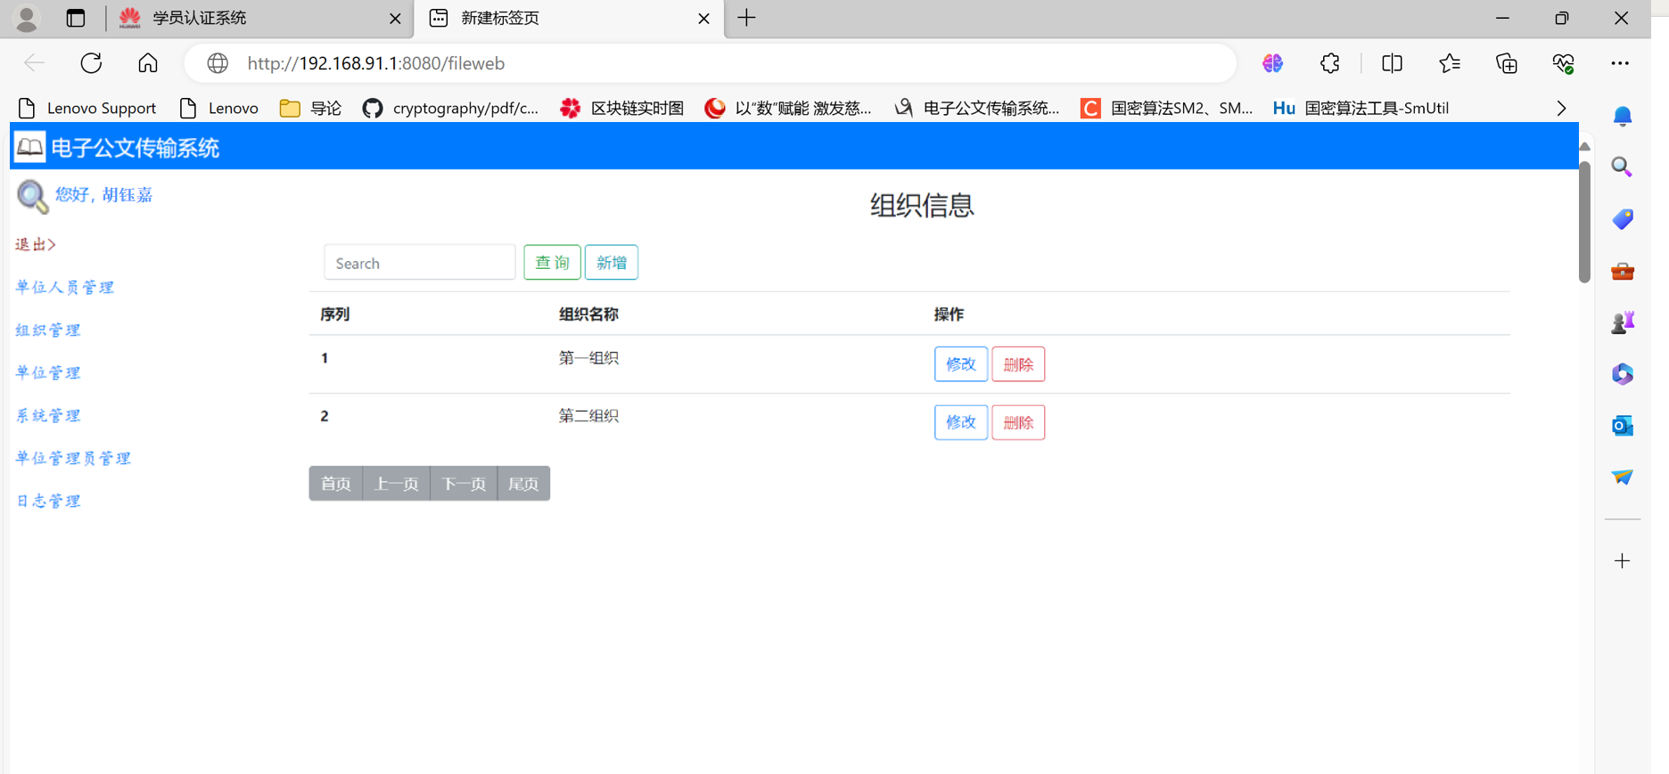This screenshot has height=774, width=1669.
Task: Open the Lenovo Support bookmark
Action: pyautogui.click(x=87, y=108)
